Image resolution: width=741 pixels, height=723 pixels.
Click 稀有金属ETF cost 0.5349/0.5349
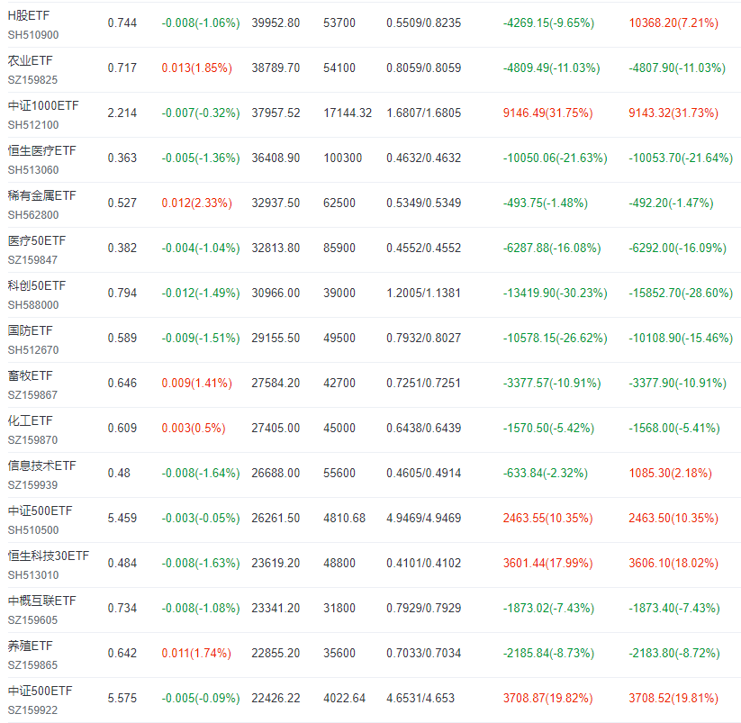pyautogui.click(x=423, y=203)
